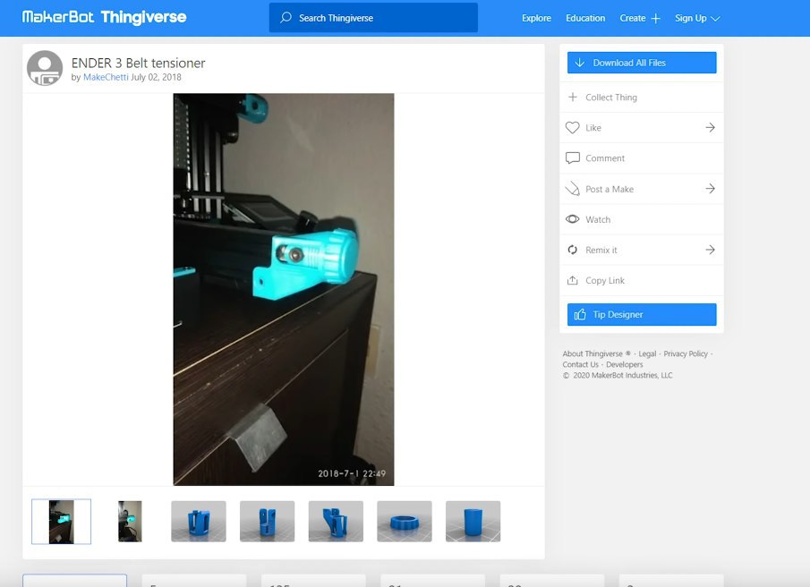Open the Education menu
This screenshot has width=810, height=587.
pyautogui.click(x=585, y=18)
